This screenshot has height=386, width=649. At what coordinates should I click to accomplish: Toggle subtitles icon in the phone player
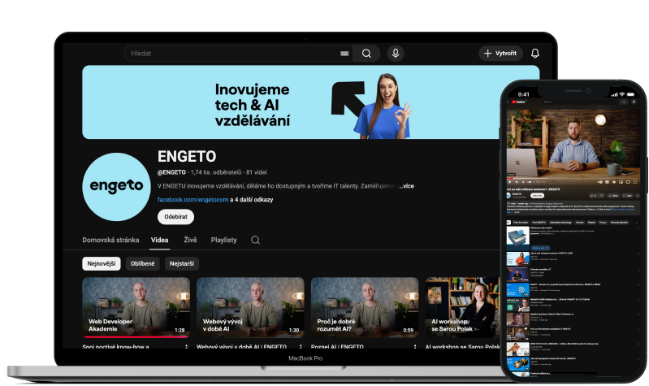tap(607, 182)
